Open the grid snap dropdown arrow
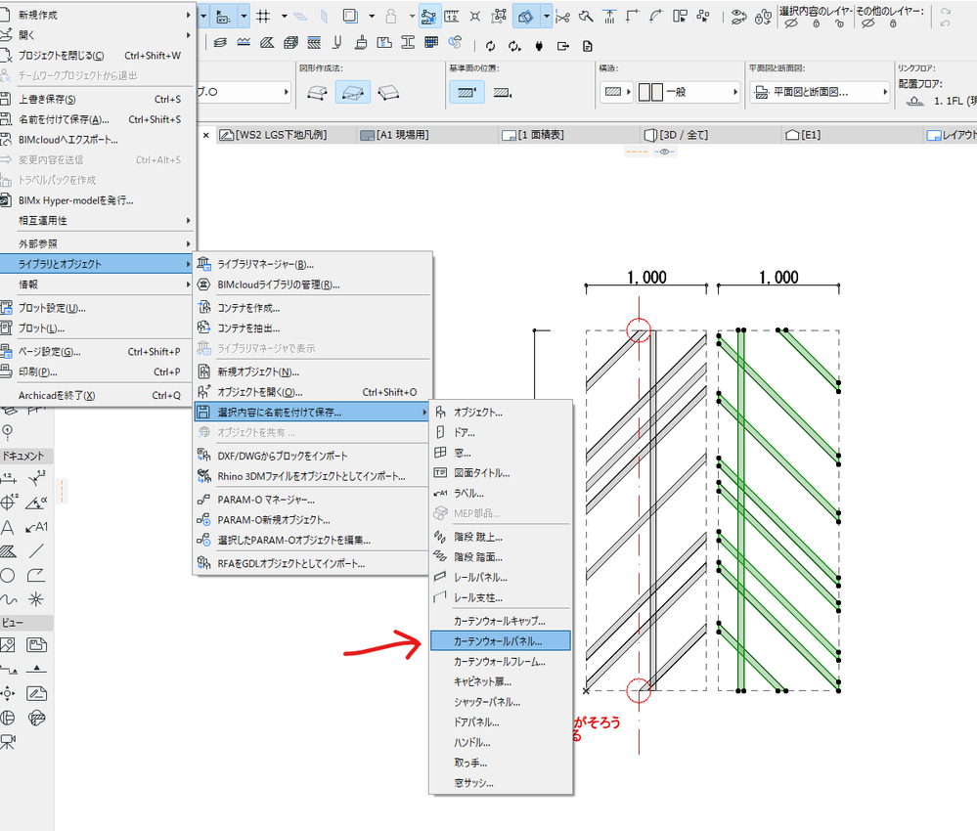This screenshot has width=977, height=831. point(285,17)
